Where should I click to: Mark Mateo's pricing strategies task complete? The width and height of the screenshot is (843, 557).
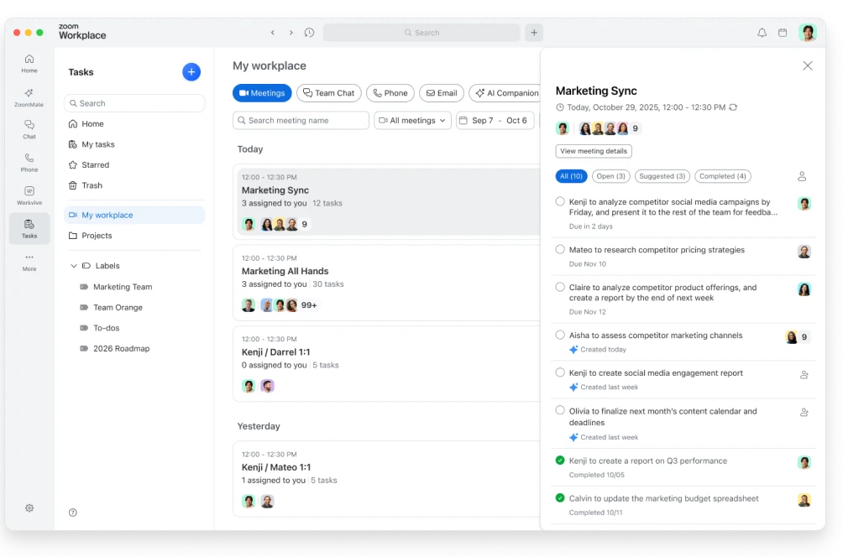560,249
